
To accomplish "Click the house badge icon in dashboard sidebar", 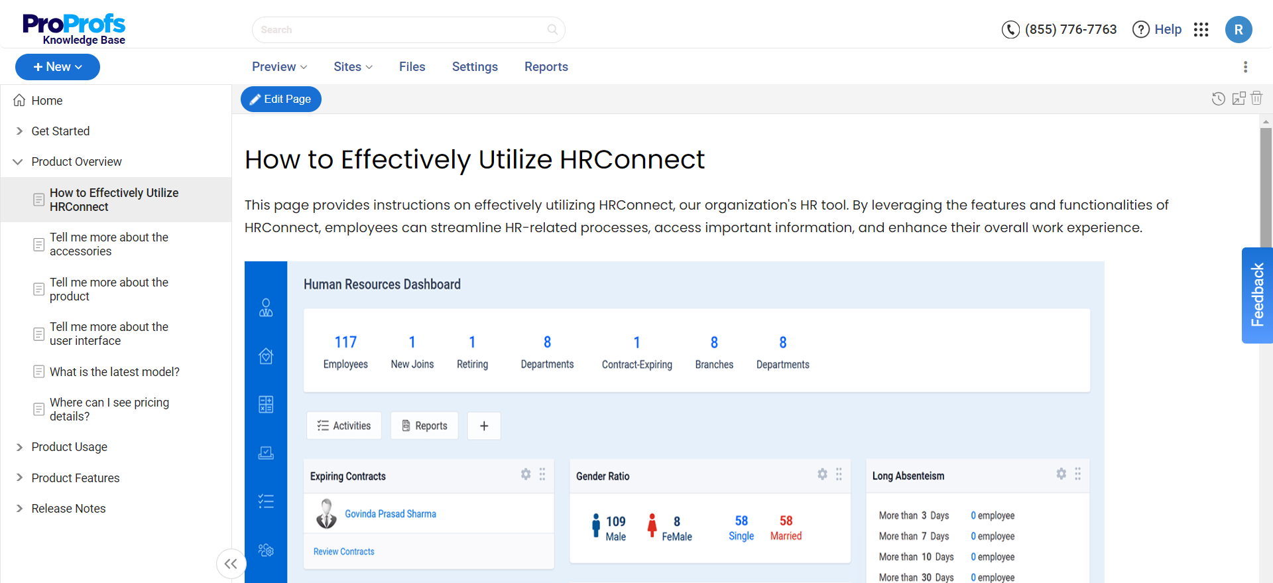I will coord(266,356).
